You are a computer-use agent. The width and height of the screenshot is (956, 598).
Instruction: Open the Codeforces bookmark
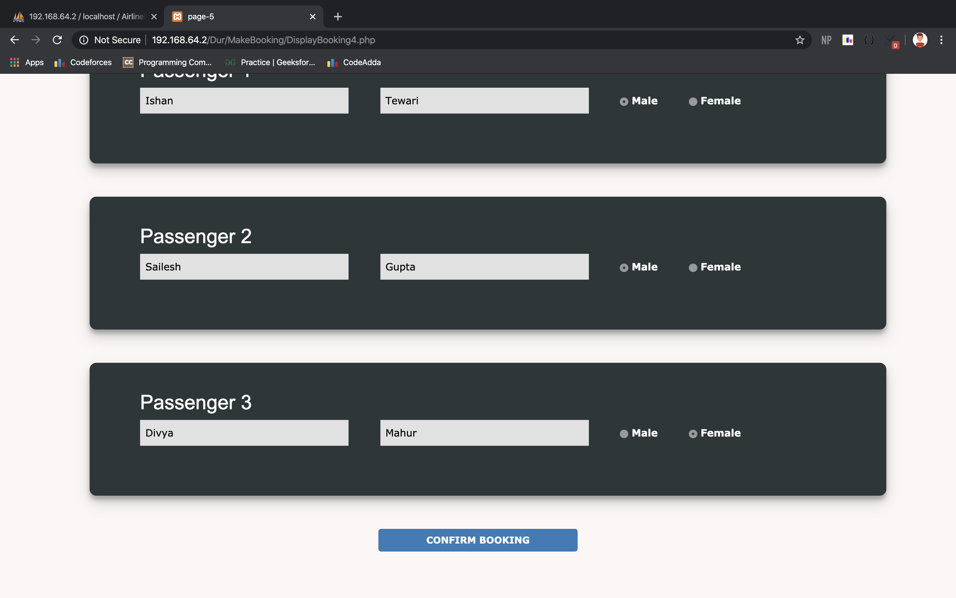click(x=83, y=62)
